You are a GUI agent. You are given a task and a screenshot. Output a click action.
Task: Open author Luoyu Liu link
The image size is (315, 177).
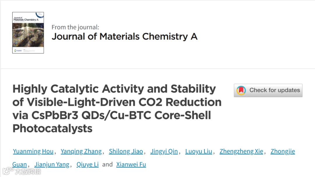pyautogui.click(x=199, y=151)
